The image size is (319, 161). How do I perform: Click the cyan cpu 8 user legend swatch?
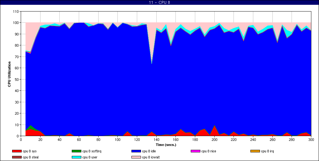[x=76, y=157]
